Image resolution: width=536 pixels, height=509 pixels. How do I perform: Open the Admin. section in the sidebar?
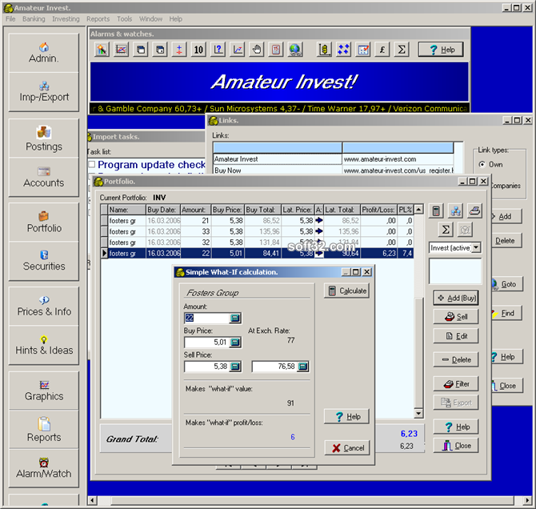44,53
